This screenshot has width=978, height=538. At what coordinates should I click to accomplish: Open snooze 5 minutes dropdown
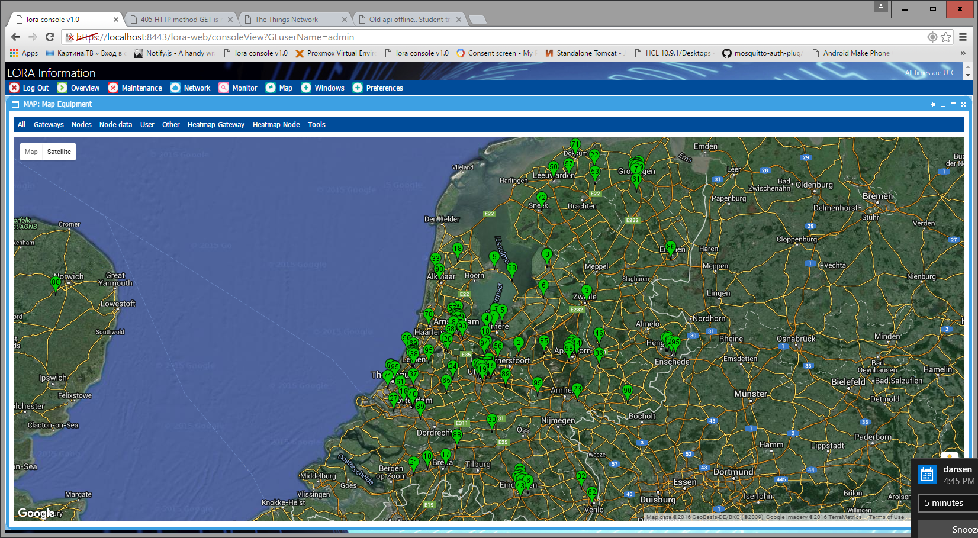(948, 503)
